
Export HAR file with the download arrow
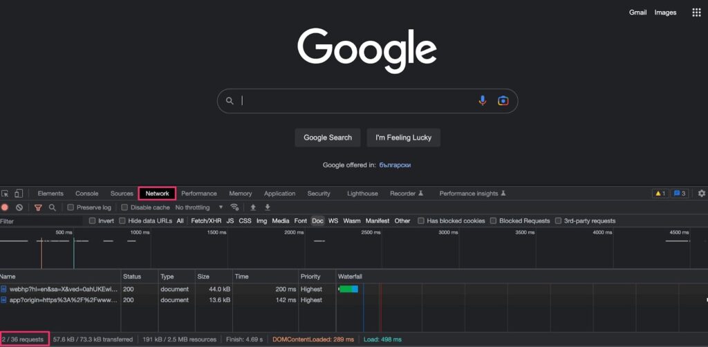(x=268, y=207)
